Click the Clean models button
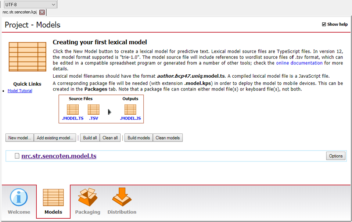 click(168, 138)
